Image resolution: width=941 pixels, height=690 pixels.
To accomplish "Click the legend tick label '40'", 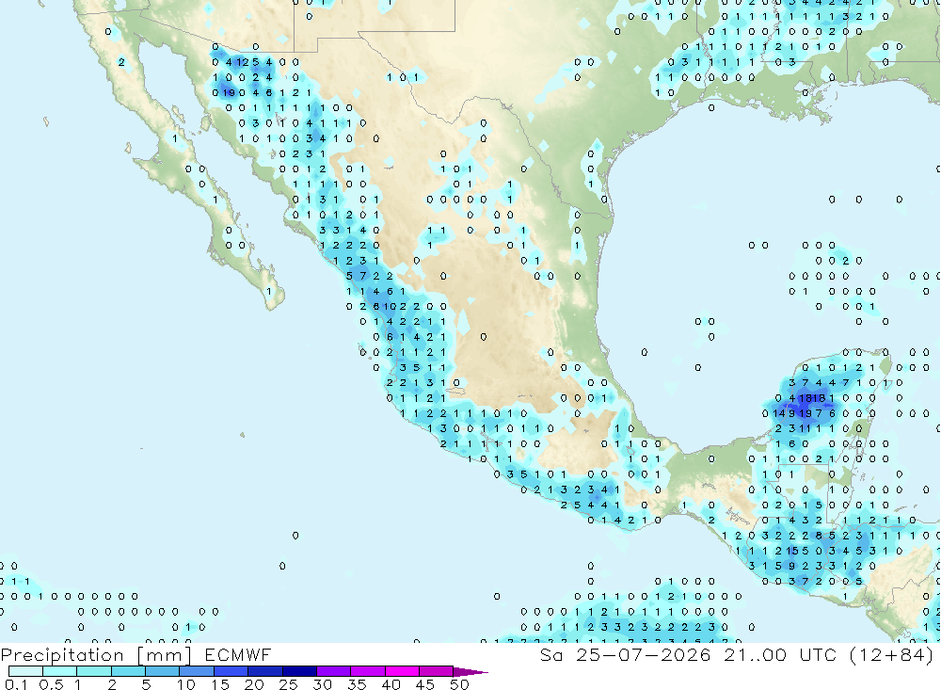I will pyautogui.click(x=391, y=684).
